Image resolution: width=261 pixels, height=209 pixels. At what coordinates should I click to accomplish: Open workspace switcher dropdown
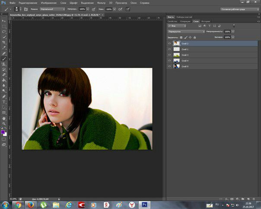pos(239,10)
